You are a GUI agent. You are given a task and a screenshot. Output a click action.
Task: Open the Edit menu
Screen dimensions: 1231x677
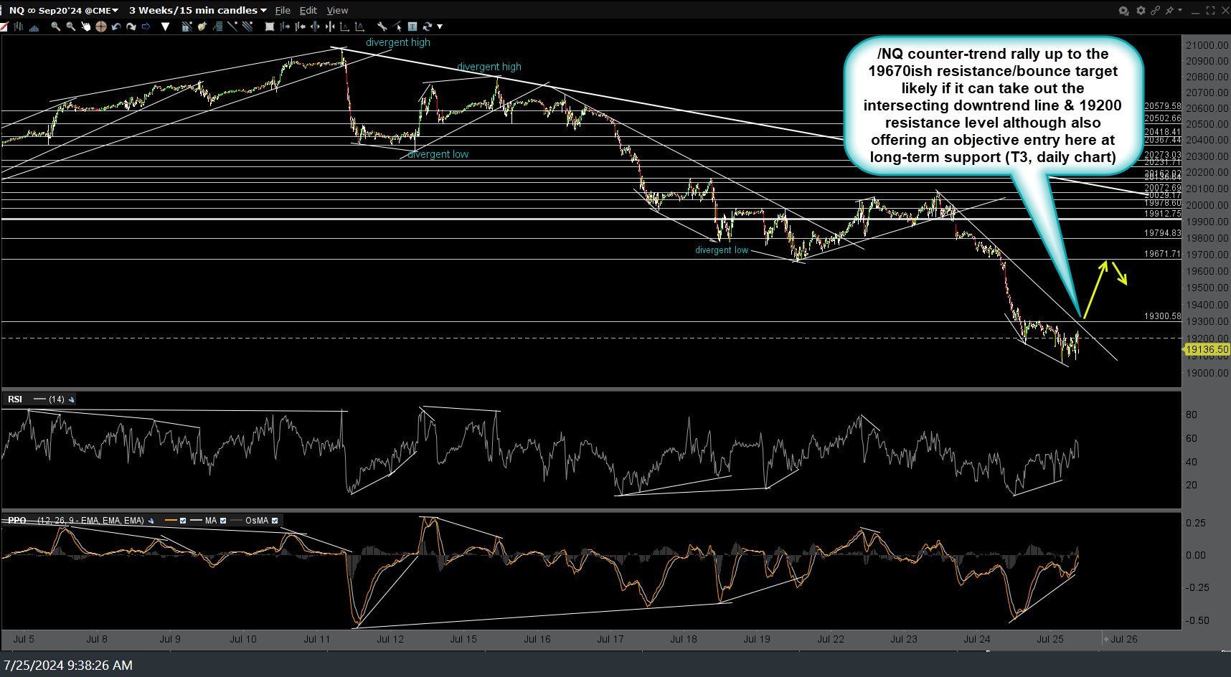(308, 11)
